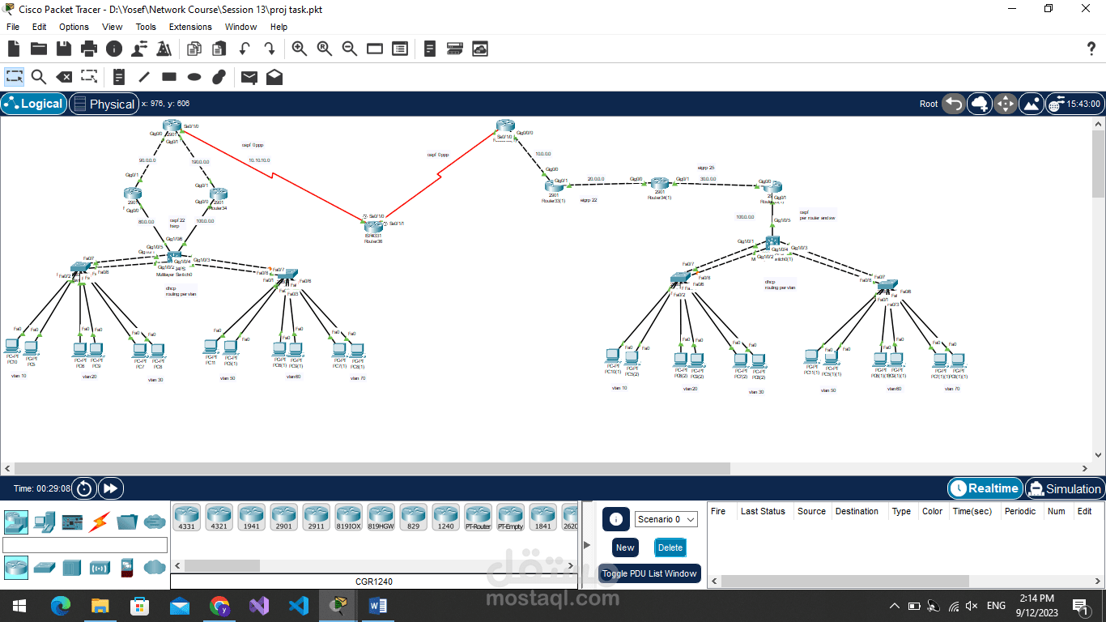Viewport: 1106px width, 622px height.
Task: Select the Connections lightning-bolt category
Action: point(100,522)
